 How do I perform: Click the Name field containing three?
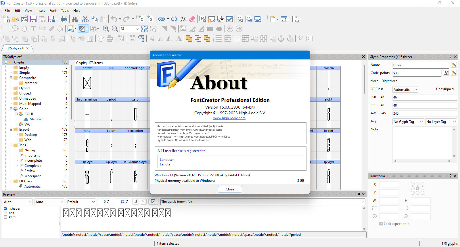[x=421, y=65]
